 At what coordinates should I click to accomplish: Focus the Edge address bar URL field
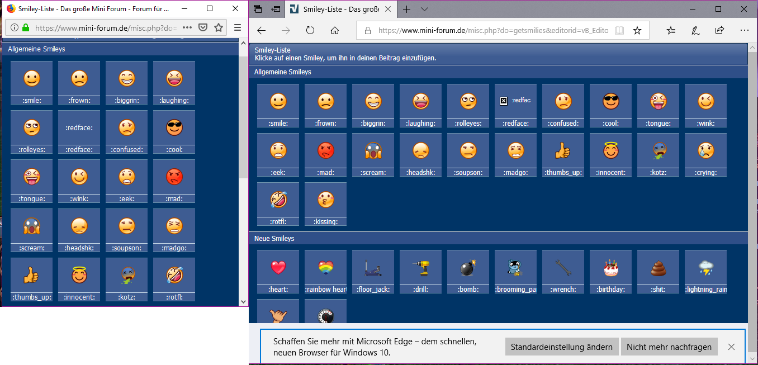(492, 30)
